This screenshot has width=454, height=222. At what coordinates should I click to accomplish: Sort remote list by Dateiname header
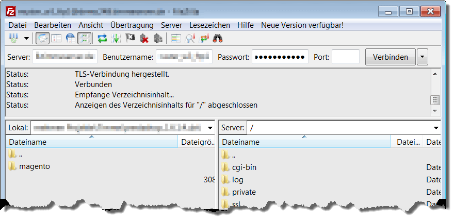point(304,142)
